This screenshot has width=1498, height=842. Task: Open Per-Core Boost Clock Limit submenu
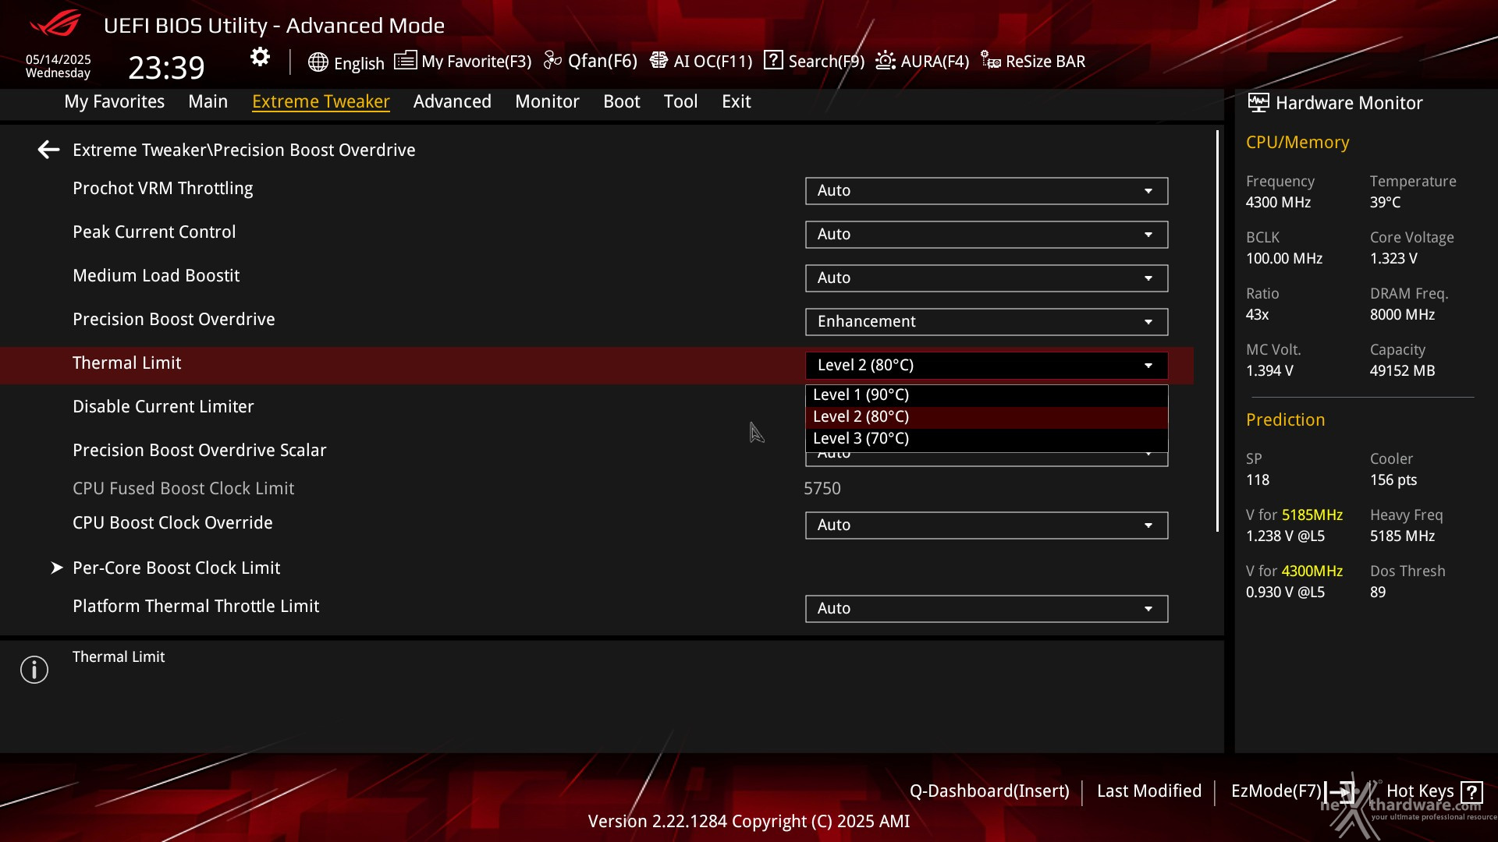pyautogui.click(x=176, y=568)
